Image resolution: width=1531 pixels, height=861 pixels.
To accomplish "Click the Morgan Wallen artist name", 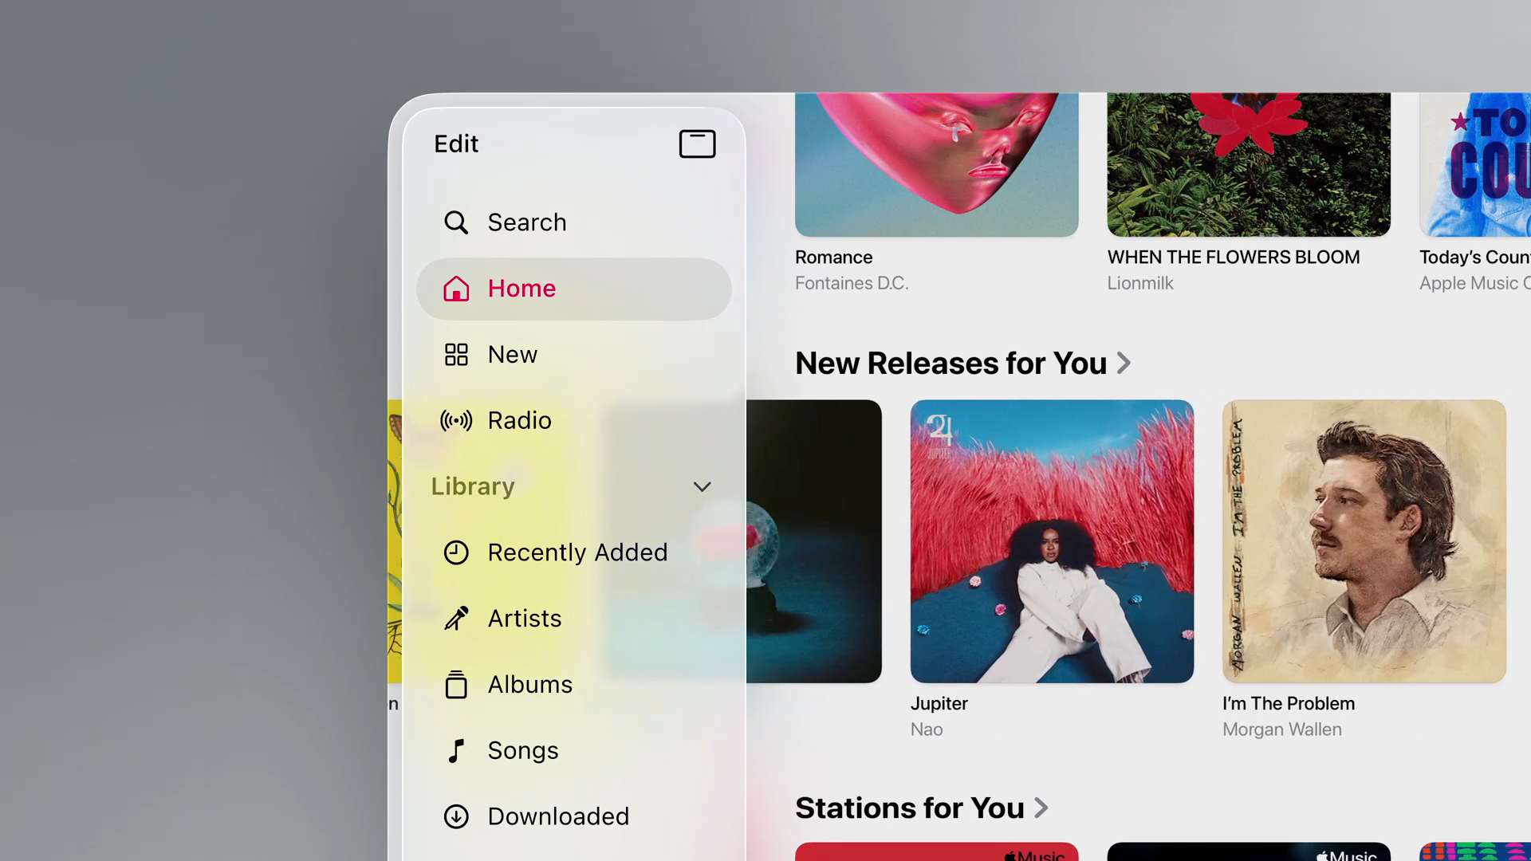I will [x=1281, y=729].
